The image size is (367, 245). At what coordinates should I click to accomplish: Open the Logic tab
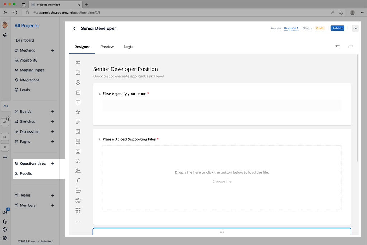(x=128, y=47)
